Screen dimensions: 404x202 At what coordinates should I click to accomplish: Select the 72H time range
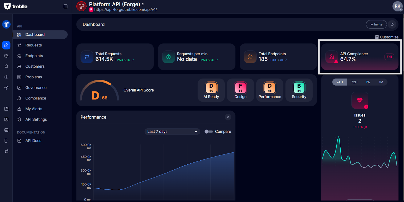[x=354, y=82]
